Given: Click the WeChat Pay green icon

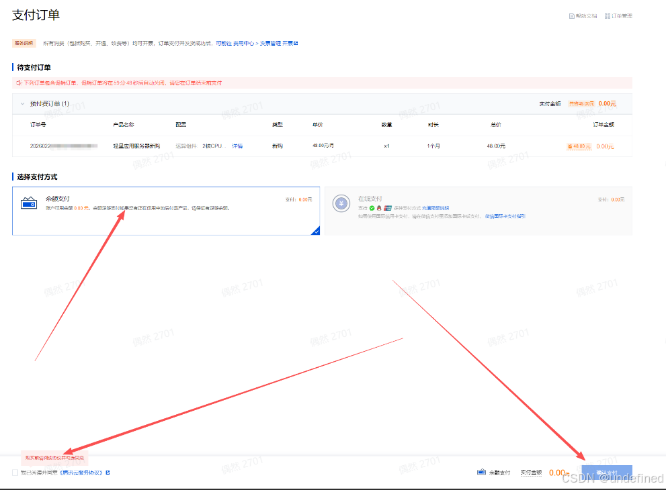Looking at the screenshot, I should [372, 208].
